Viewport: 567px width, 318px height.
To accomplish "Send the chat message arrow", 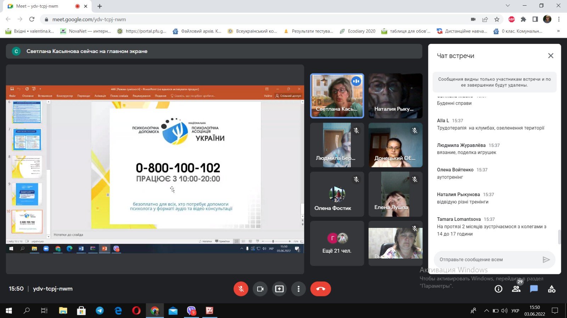I will point(546,260).
